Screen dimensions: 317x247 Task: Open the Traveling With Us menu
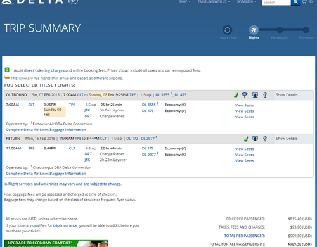214,1
